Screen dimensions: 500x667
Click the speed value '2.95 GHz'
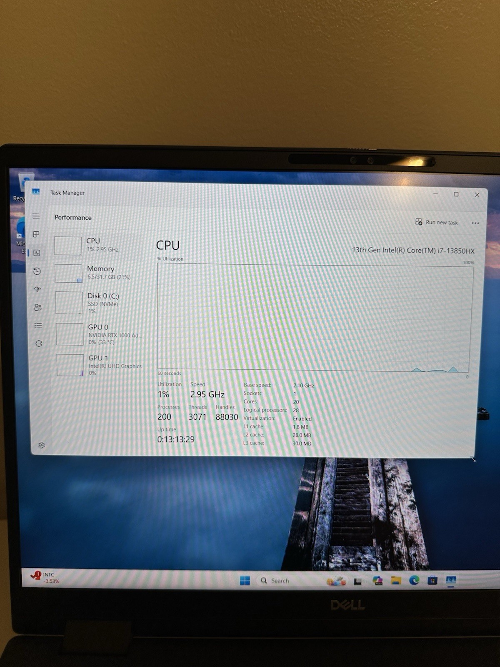pos(207,394)
